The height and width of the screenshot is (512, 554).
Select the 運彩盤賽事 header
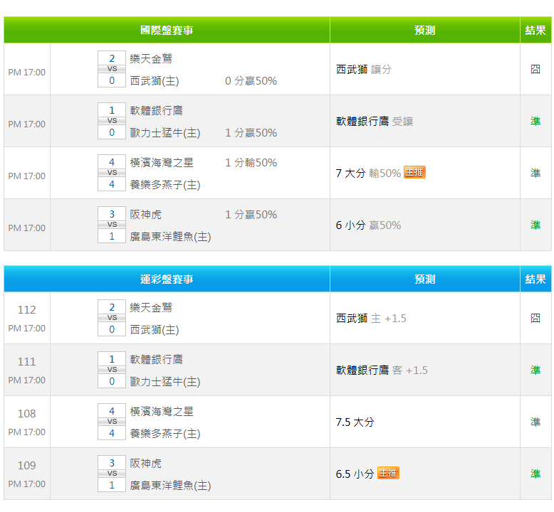coord(167,279)
